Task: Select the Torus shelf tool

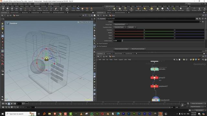Action: coord(16,9)
